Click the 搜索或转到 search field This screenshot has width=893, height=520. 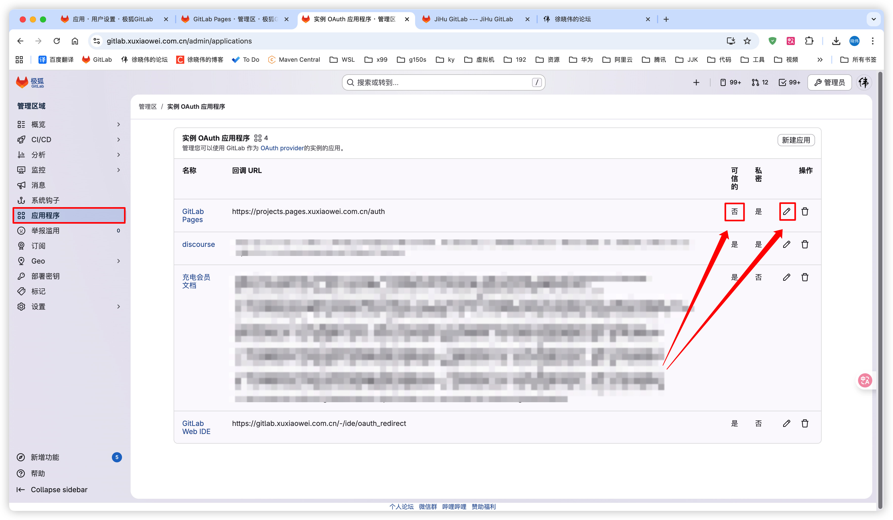[443, 82]
